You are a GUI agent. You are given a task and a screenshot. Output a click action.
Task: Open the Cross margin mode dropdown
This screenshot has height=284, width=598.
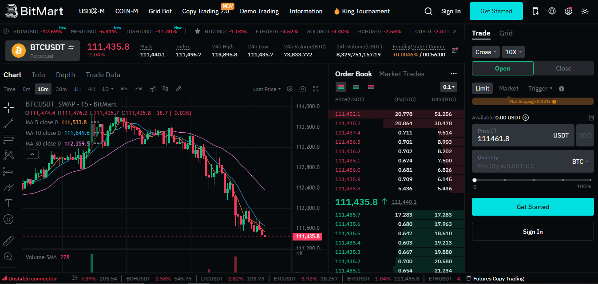[x=486, y=52]
